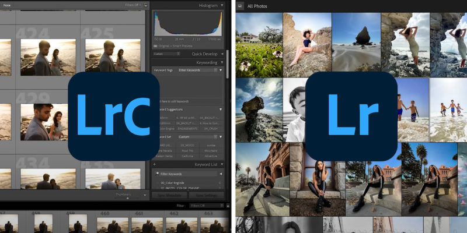The image size is (467, 233).
Task: Select filmstrip thumbnail 462
Action: (x=182, y=225)
